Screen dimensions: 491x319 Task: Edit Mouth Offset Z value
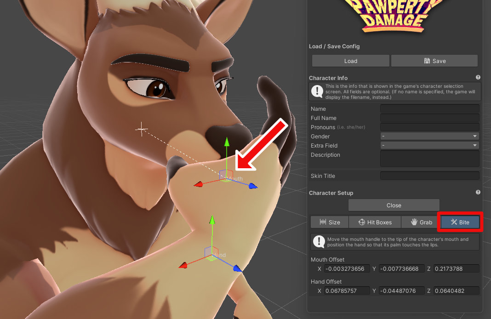click(x=456, y=268)
